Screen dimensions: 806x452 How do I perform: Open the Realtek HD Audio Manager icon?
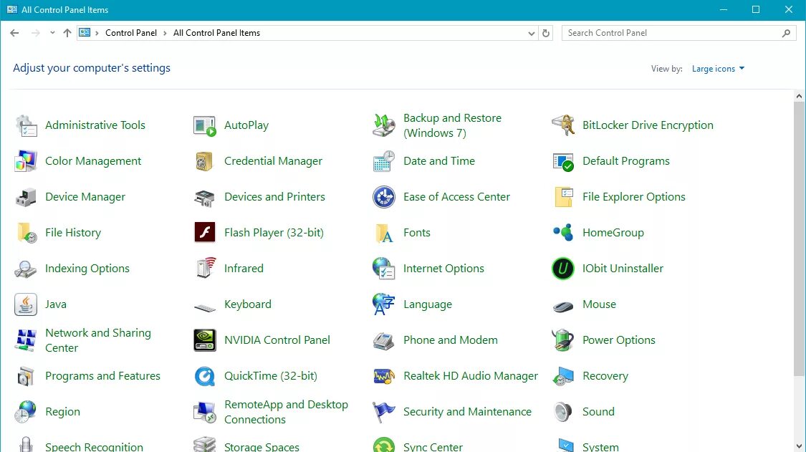pyautogui.click(x=384, y=376)
